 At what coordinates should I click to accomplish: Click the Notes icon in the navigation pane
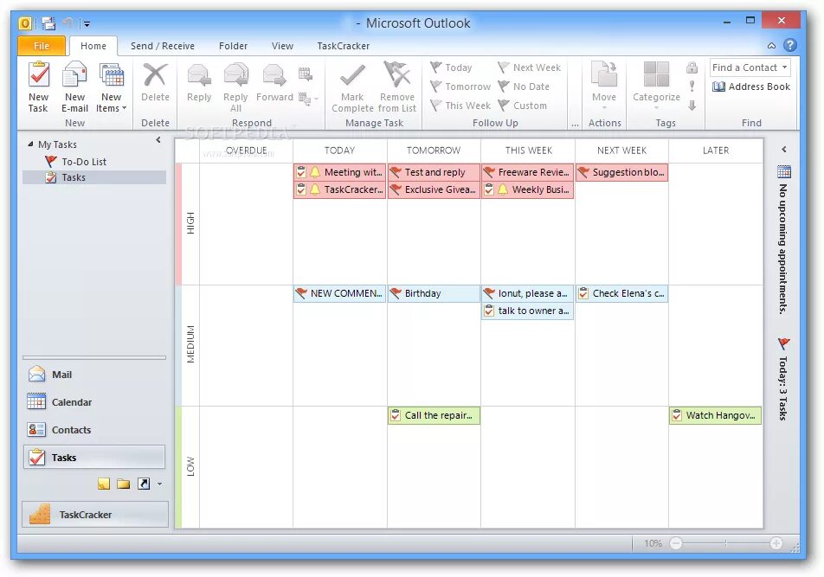point(104,484)
